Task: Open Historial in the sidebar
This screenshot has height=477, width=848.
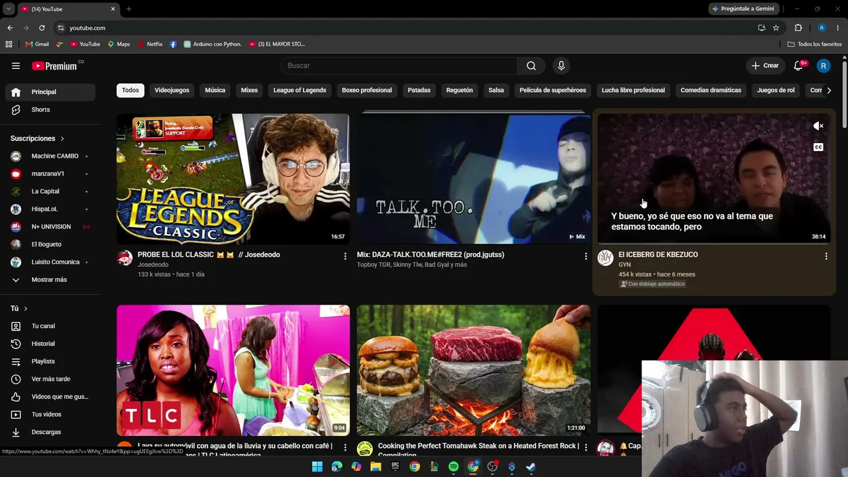Action: pos(50,344)
